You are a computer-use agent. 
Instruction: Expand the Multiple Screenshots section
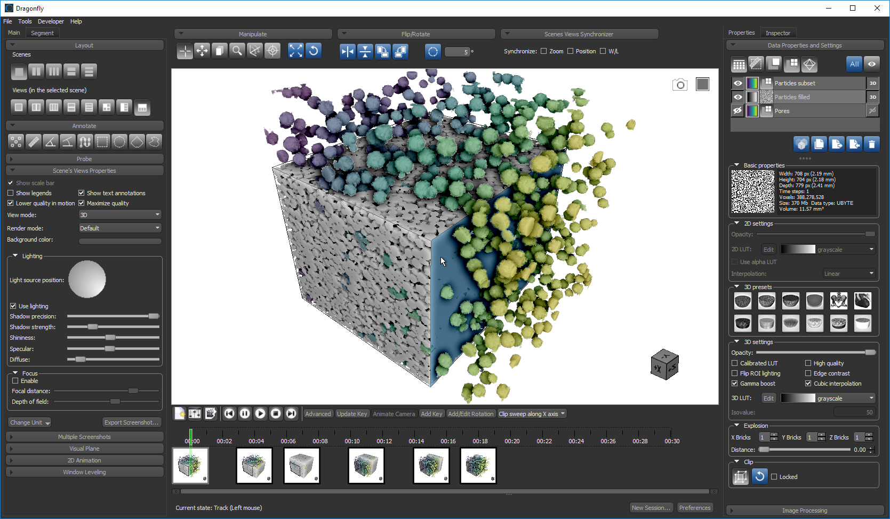coord(85,437)
